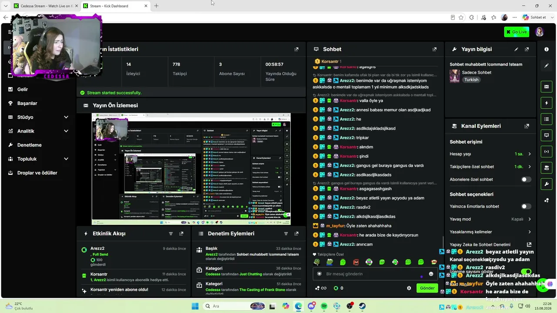This screenshot has width=557, height=313.
Task: Click the browser favorites star icon
Action: coord(461,17)
